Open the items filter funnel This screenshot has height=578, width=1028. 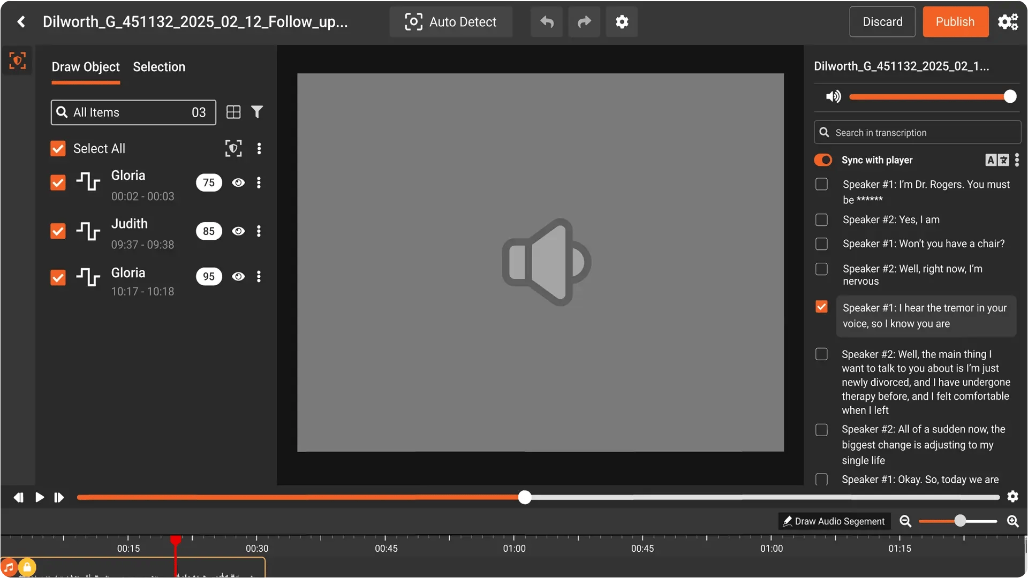[x=257, y=112]
